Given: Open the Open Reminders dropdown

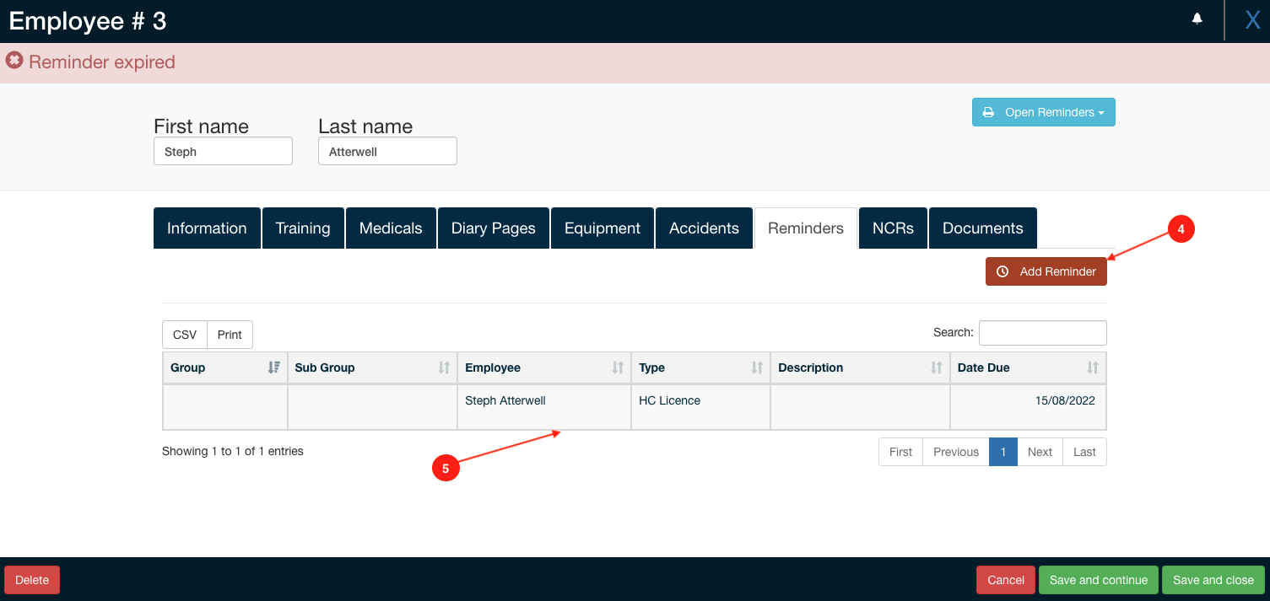Looking at the screenshot, I should point(1043,112).
